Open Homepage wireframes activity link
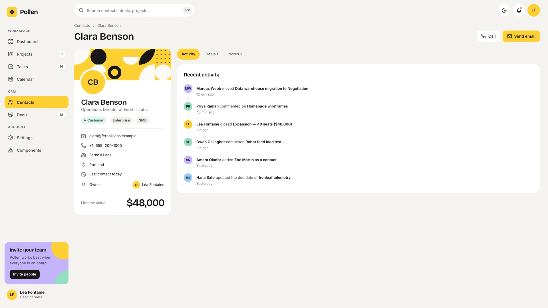548x308 pixels. (267, 106)
